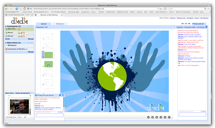Click the browser home button
215x128 pixels.
pyautogui.click(x=24, y=9)
